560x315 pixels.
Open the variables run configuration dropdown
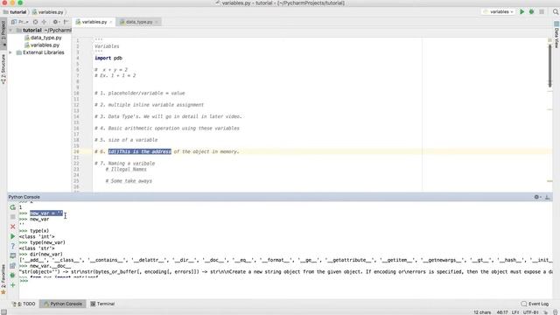(499, 11)
